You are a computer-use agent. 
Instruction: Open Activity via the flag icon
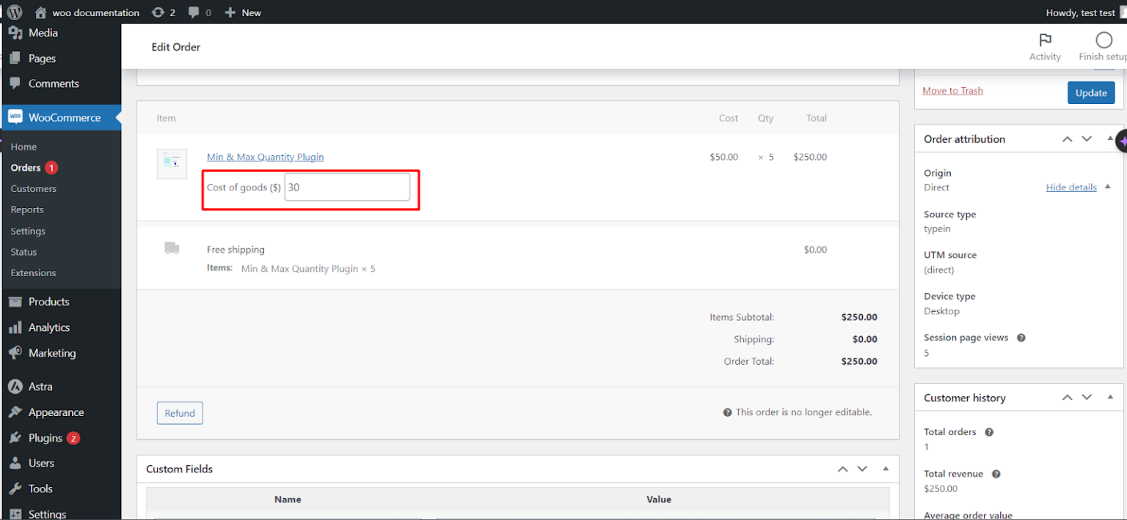(x=1045, y=39)
